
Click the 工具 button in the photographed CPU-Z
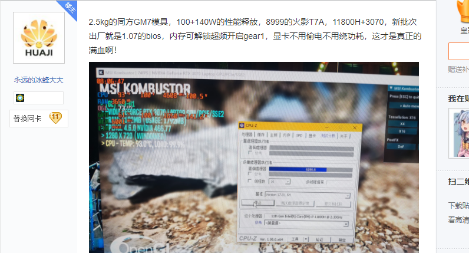click(295, 239)
